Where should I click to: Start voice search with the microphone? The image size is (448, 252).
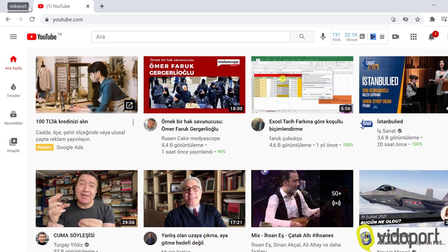point(323,37)
